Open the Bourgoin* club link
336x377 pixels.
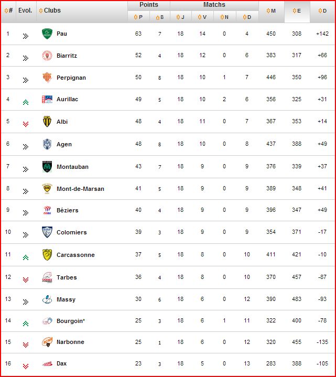71,321
